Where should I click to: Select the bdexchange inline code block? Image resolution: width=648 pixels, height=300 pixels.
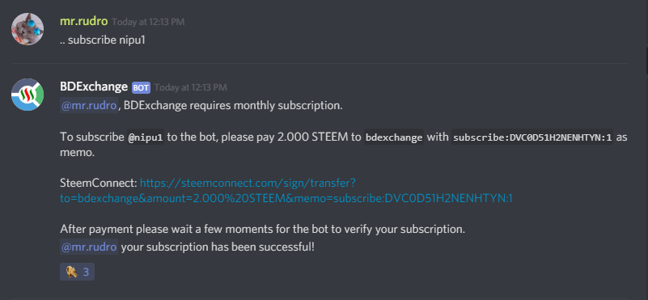393,137
